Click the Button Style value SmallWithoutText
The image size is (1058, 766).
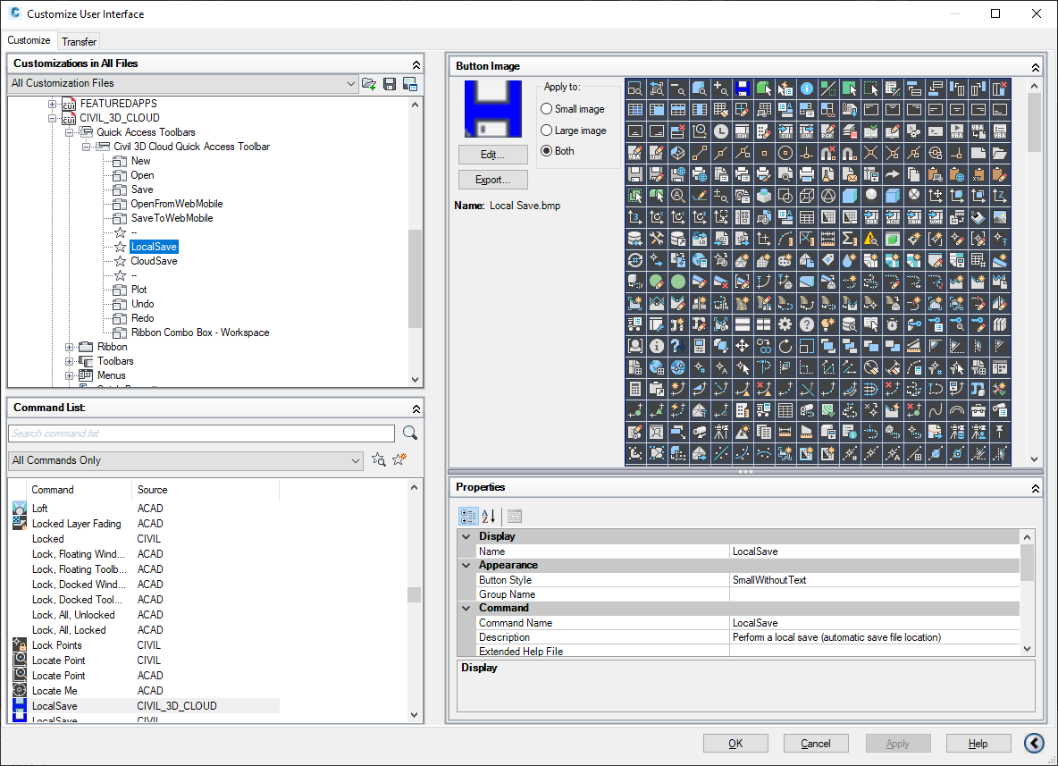click(875, 580)
